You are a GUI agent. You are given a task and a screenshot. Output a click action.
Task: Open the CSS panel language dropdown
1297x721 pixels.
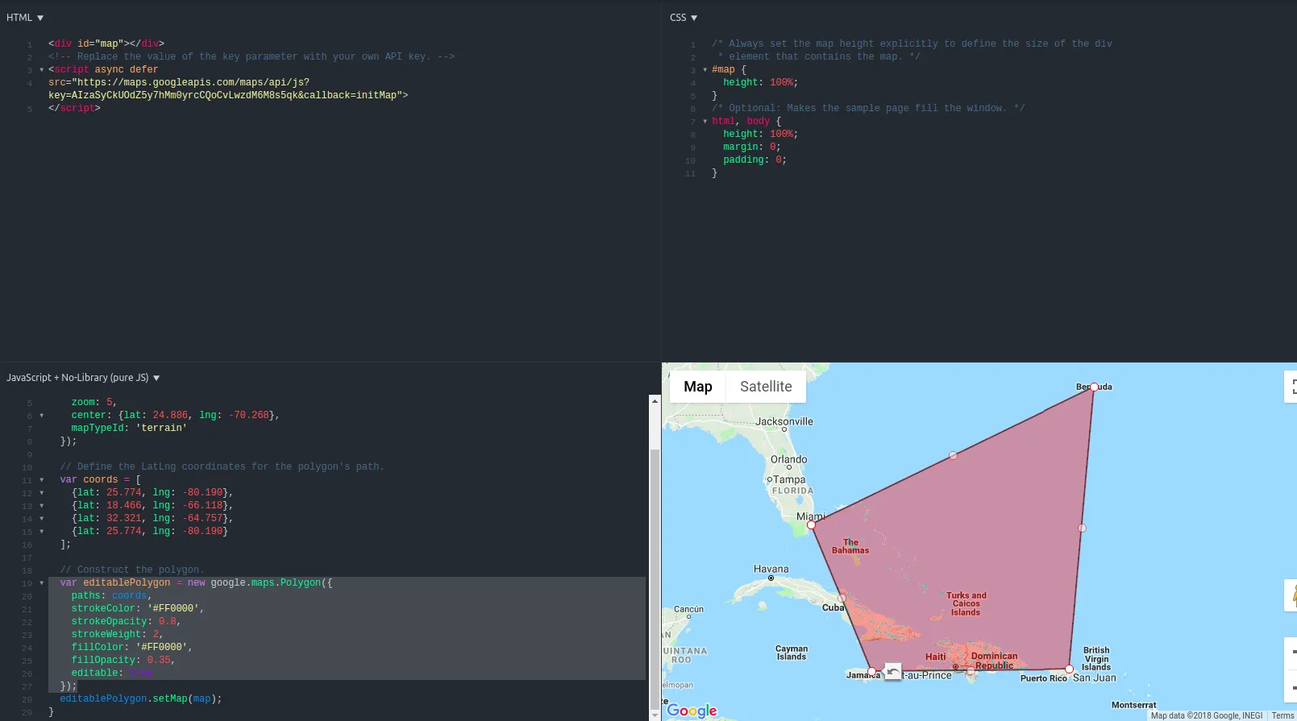[x=684, y=18]
